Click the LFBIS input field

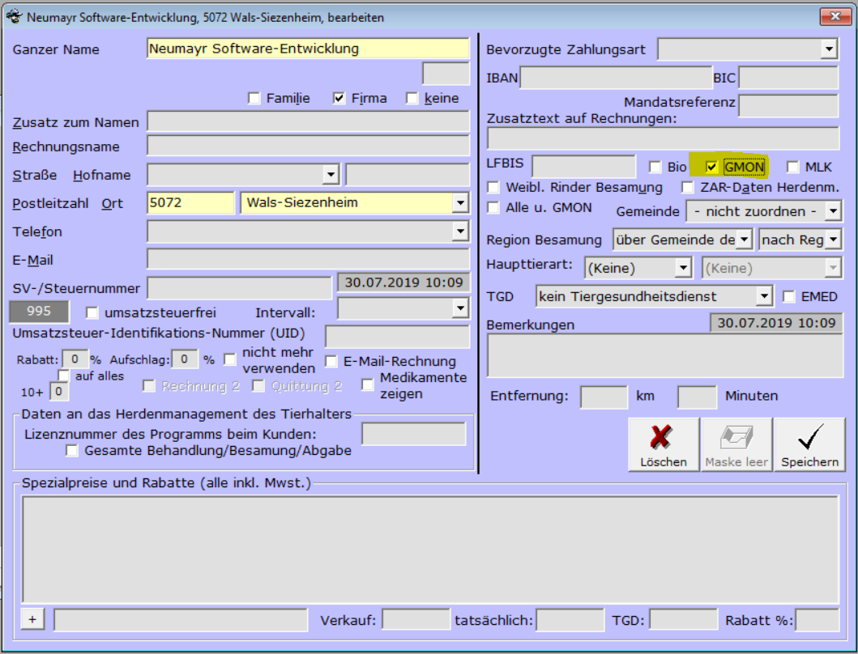(584, 166)
